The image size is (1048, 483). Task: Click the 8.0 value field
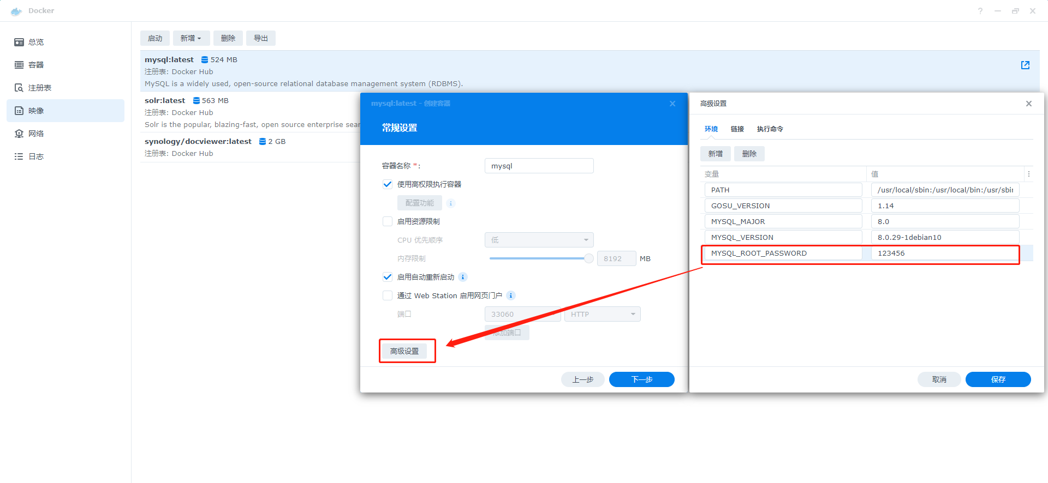(945, 221)
